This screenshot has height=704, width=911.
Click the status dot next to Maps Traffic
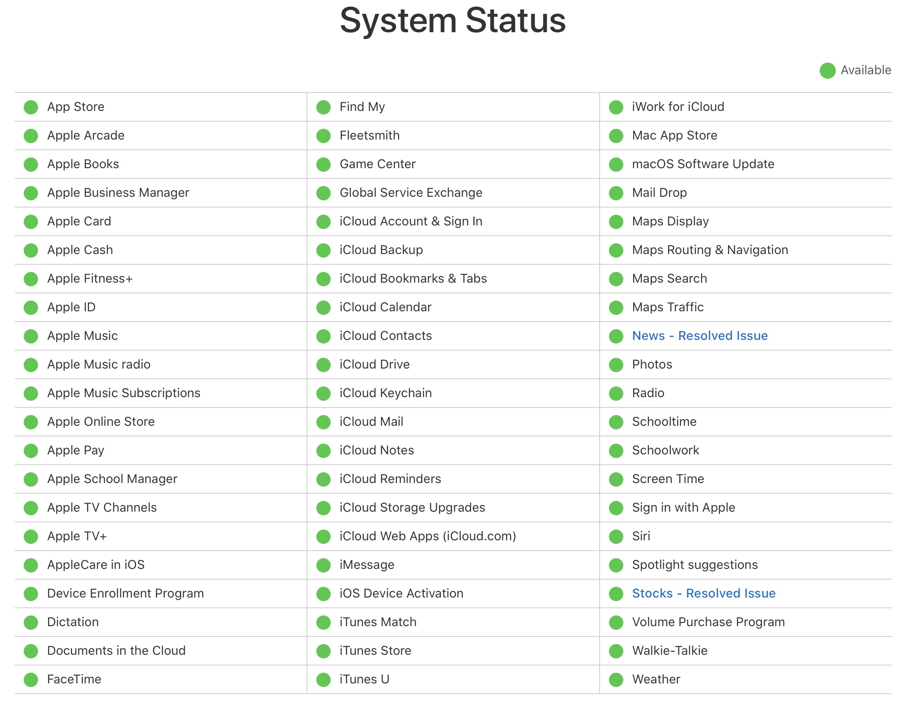(x=616, y=308)
